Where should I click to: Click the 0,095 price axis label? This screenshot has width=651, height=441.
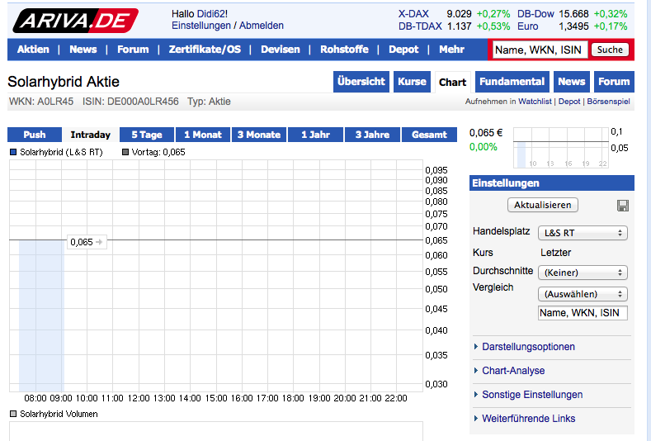click(436, 170)
